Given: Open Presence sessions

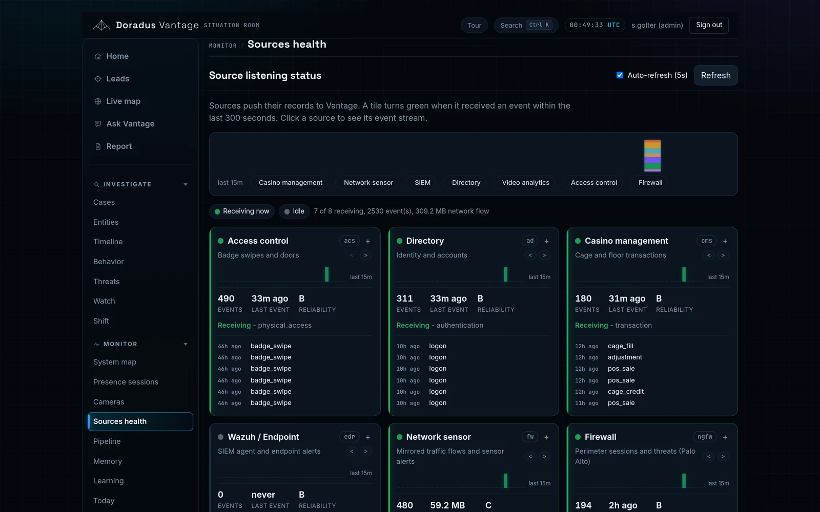Looking at the screenshot, I should point(140,382).
